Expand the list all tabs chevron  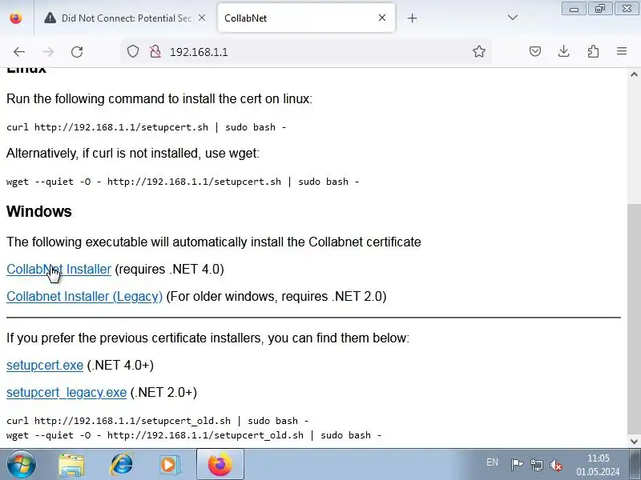click(x=513, y=18)
